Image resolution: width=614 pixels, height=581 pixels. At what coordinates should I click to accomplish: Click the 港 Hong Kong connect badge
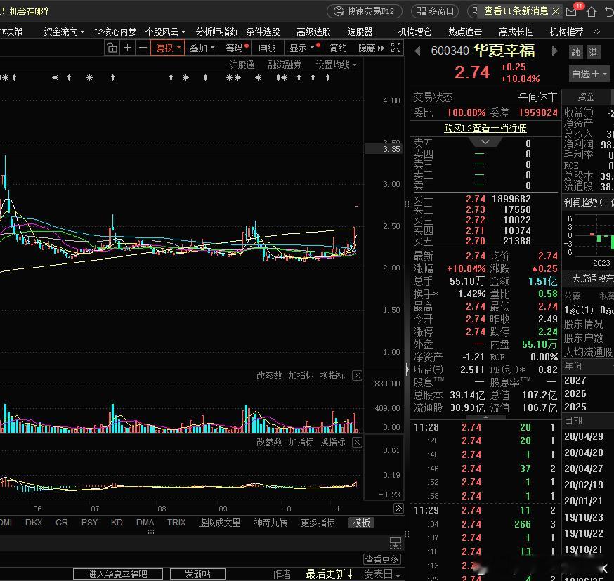pyautogui.click(x=593, y=52)
